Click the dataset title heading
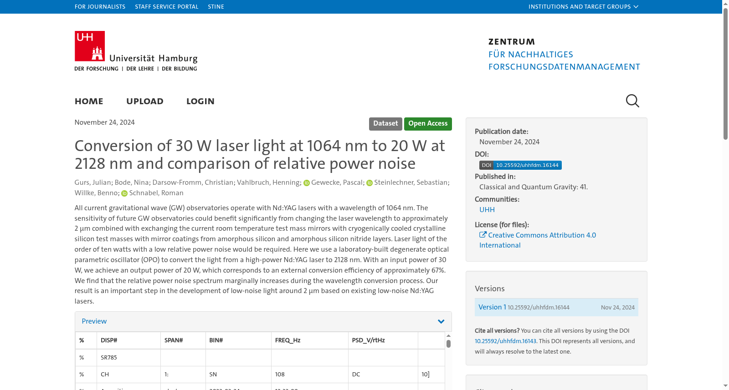This screenshot has width=729, height=390. coord(260,155)
